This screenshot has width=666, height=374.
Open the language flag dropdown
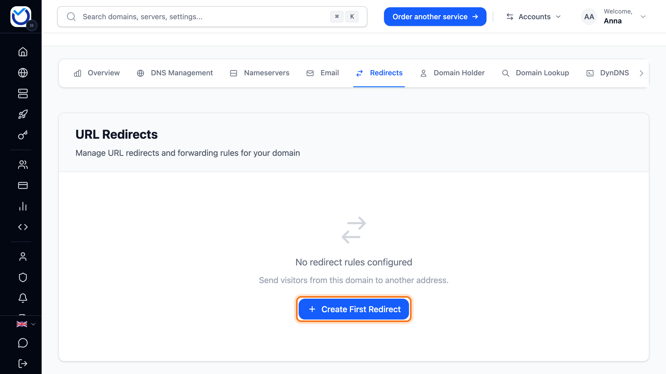tap(26, 324)
